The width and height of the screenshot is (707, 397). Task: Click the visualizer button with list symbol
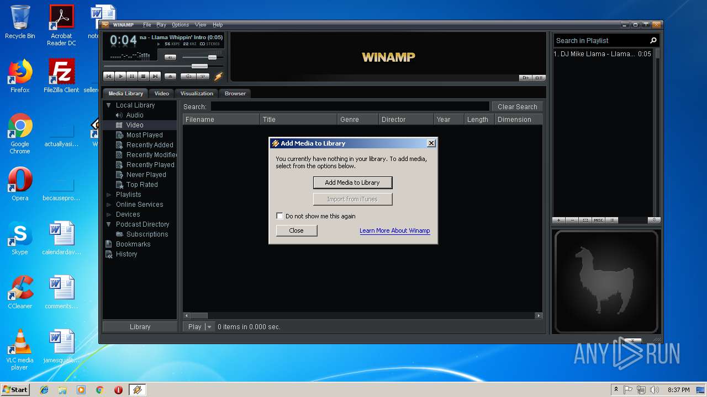point(539,78)
